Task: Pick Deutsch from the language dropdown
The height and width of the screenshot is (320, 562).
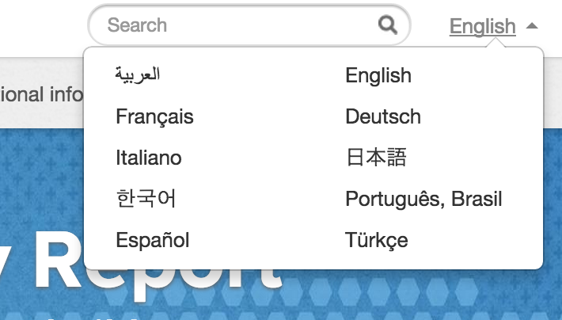Action: [x=383, y=117]
